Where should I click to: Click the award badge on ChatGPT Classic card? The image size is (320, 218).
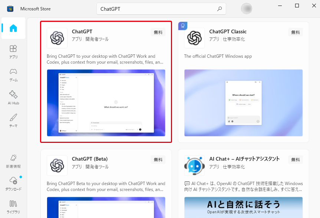[x=183, y=26]
